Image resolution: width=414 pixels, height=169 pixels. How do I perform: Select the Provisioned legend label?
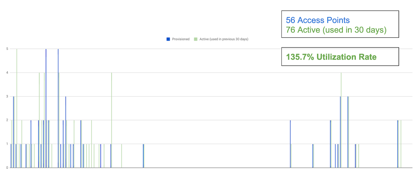181,39
